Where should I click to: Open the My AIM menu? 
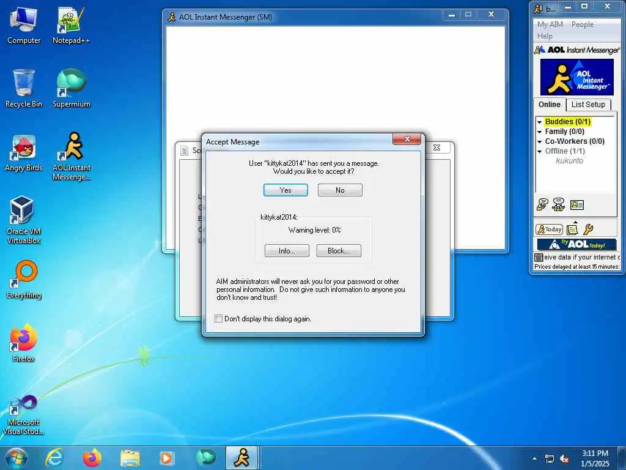click(550, 24)
